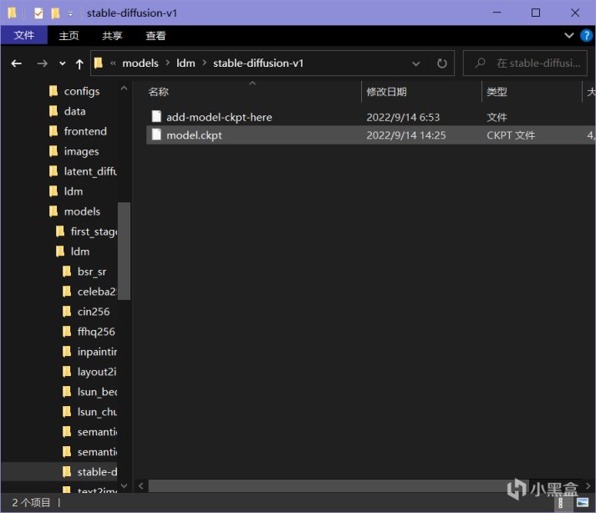The width and height of the screenshot is (596, 513).
Task: Maximize the stable-diffusion-v1 window
Action: [x=536, y=13]
